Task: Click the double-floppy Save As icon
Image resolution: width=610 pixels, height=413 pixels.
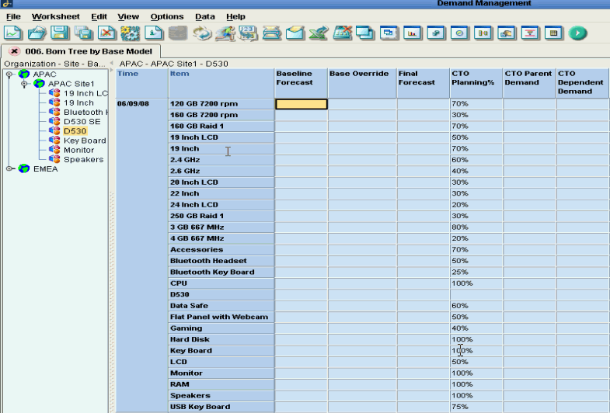Action: click(x=83, y=33)
